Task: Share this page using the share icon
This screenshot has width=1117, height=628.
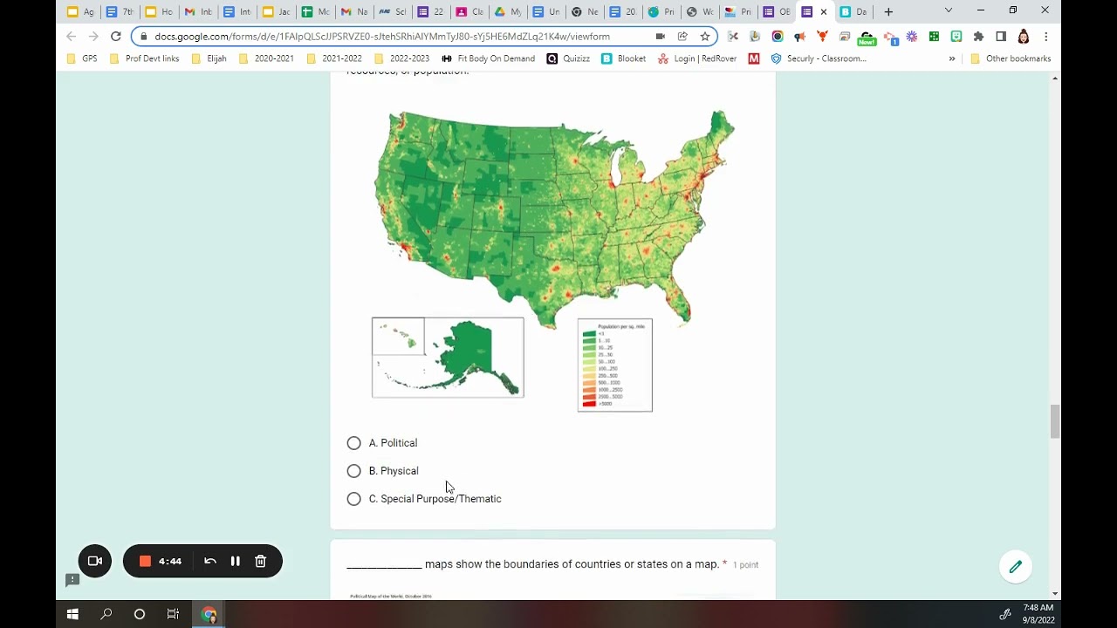Action: click(682, 37)
